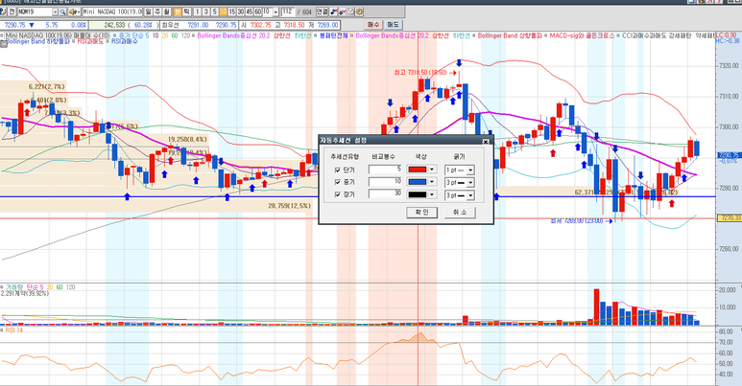Select the monthly 월 chart period button
The width and height of the screenshot is (742, 386).
[x=167, y=11]
